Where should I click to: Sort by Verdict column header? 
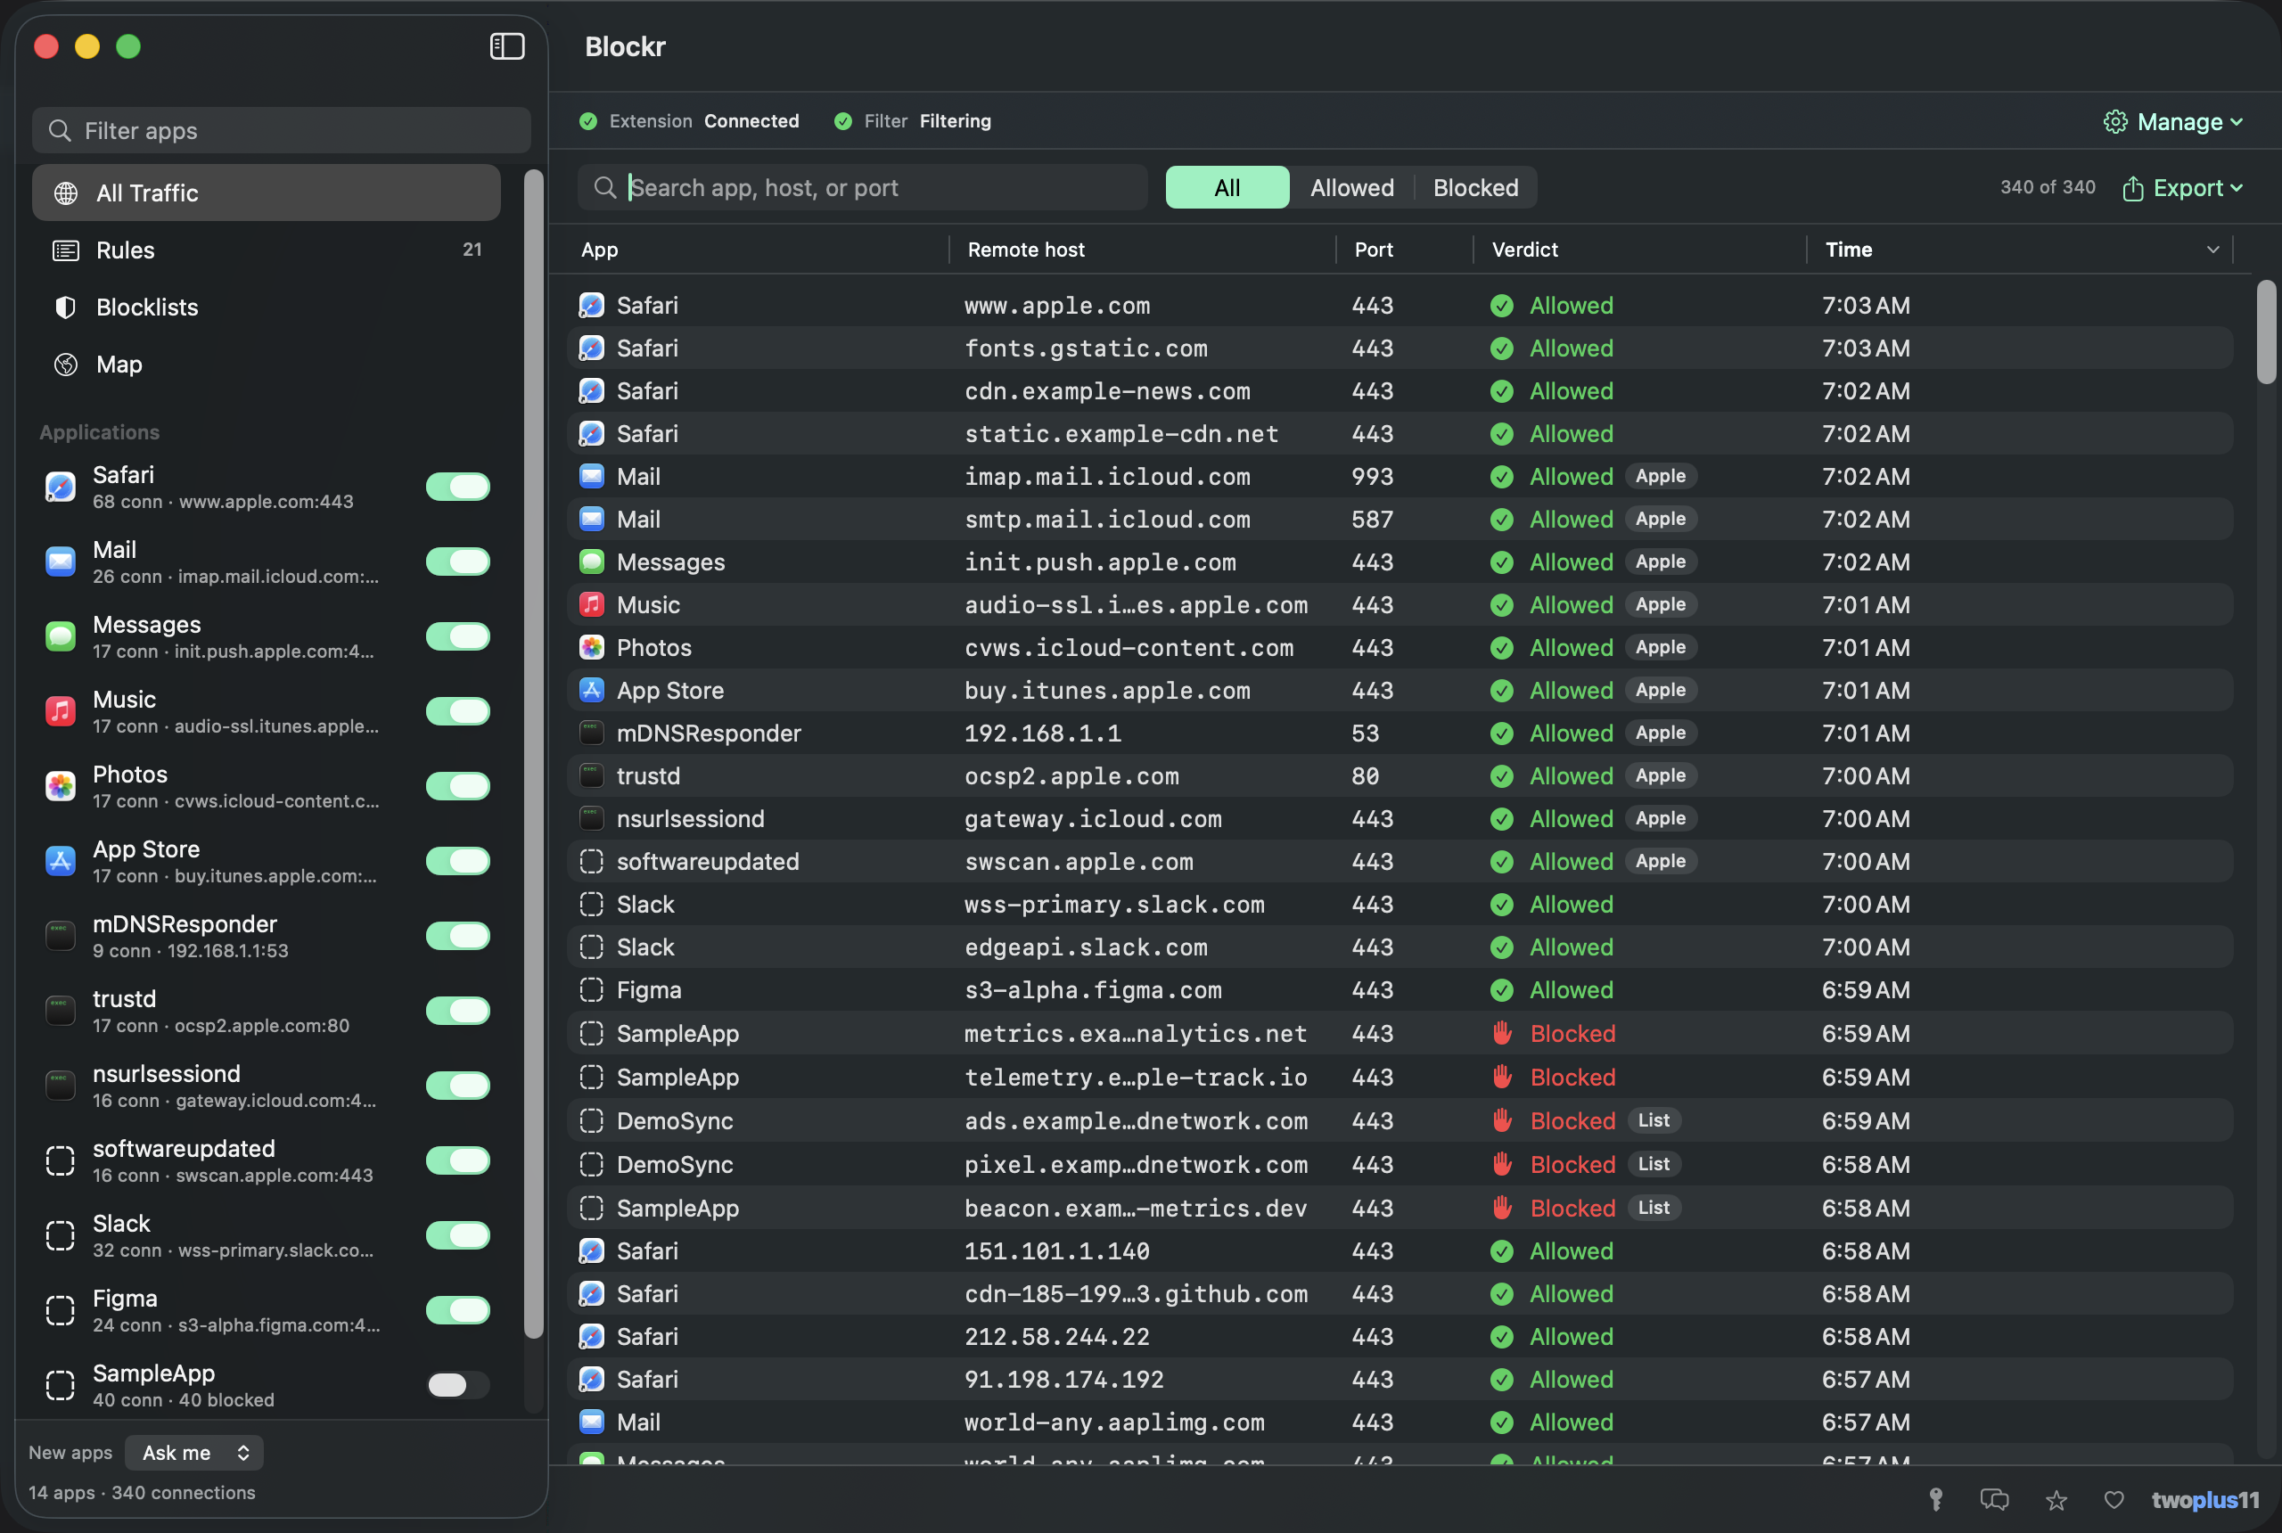(x=1524, y=250)
